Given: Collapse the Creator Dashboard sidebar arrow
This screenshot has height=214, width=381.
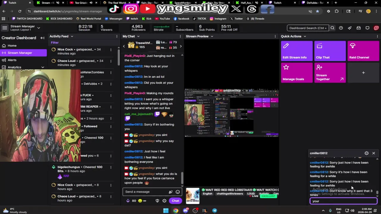Looking at the screenshot, I should point(42,38).
